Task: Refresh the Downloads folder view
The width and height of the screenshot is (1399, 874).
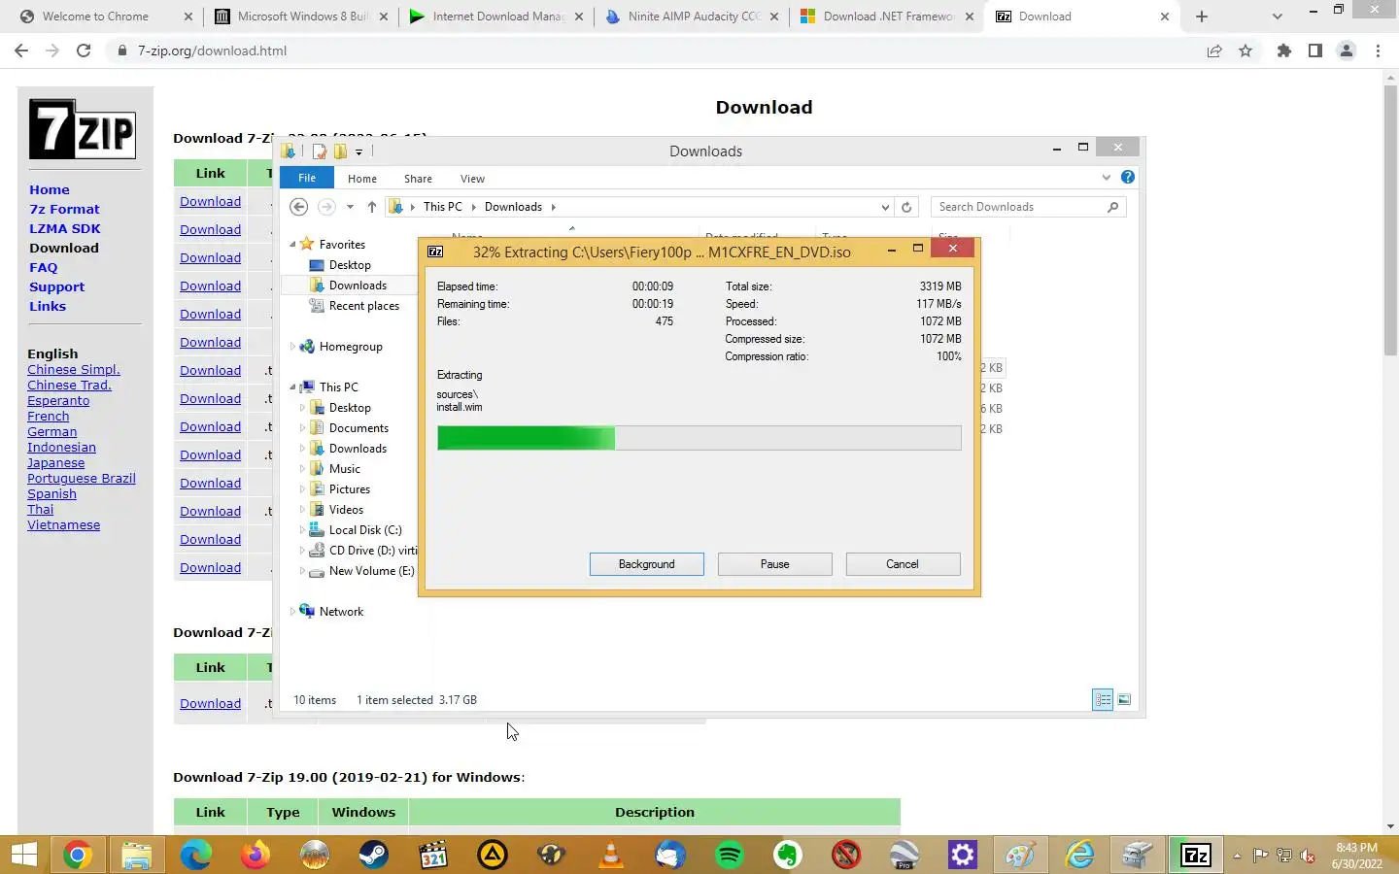Action: pos(906,207)
